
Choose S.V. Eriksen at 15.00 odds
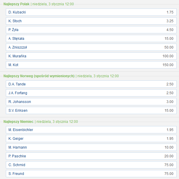point(91,111)
